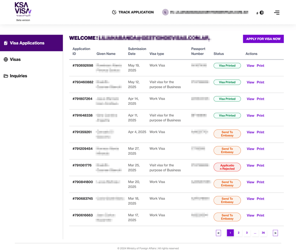Print application #790616663
Image resolution: width=296 pixels, height=250 pixels.
pos(260,215)
